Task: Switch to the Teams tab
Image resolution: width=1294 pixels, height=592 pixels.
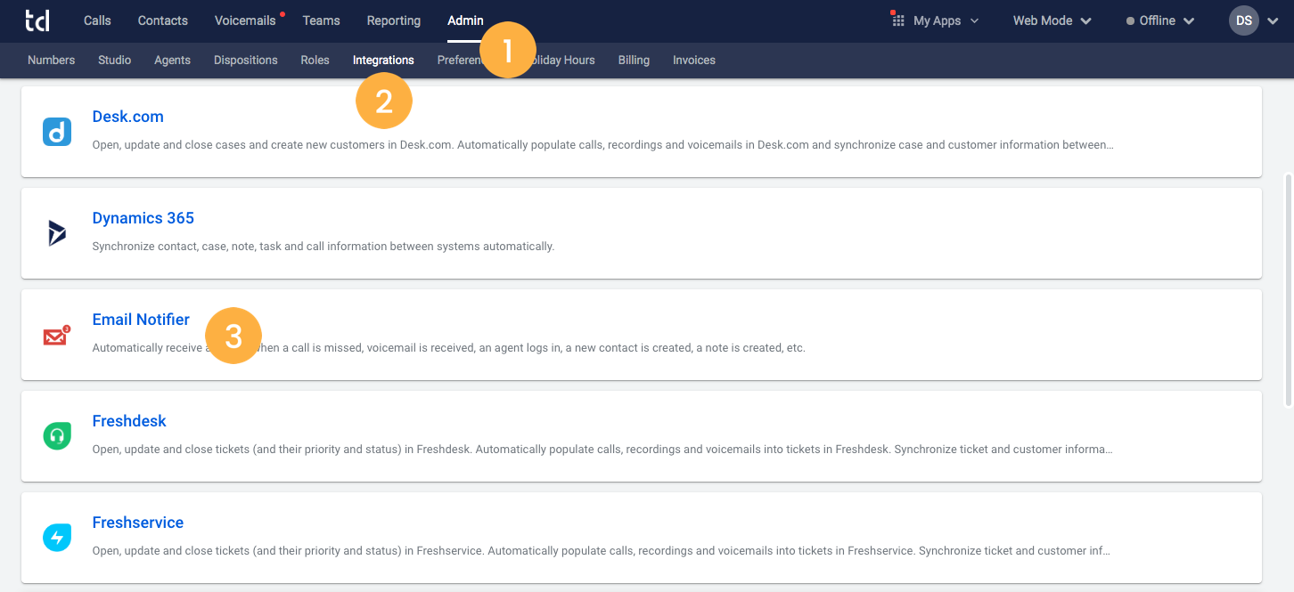Action: pos(322,20)
